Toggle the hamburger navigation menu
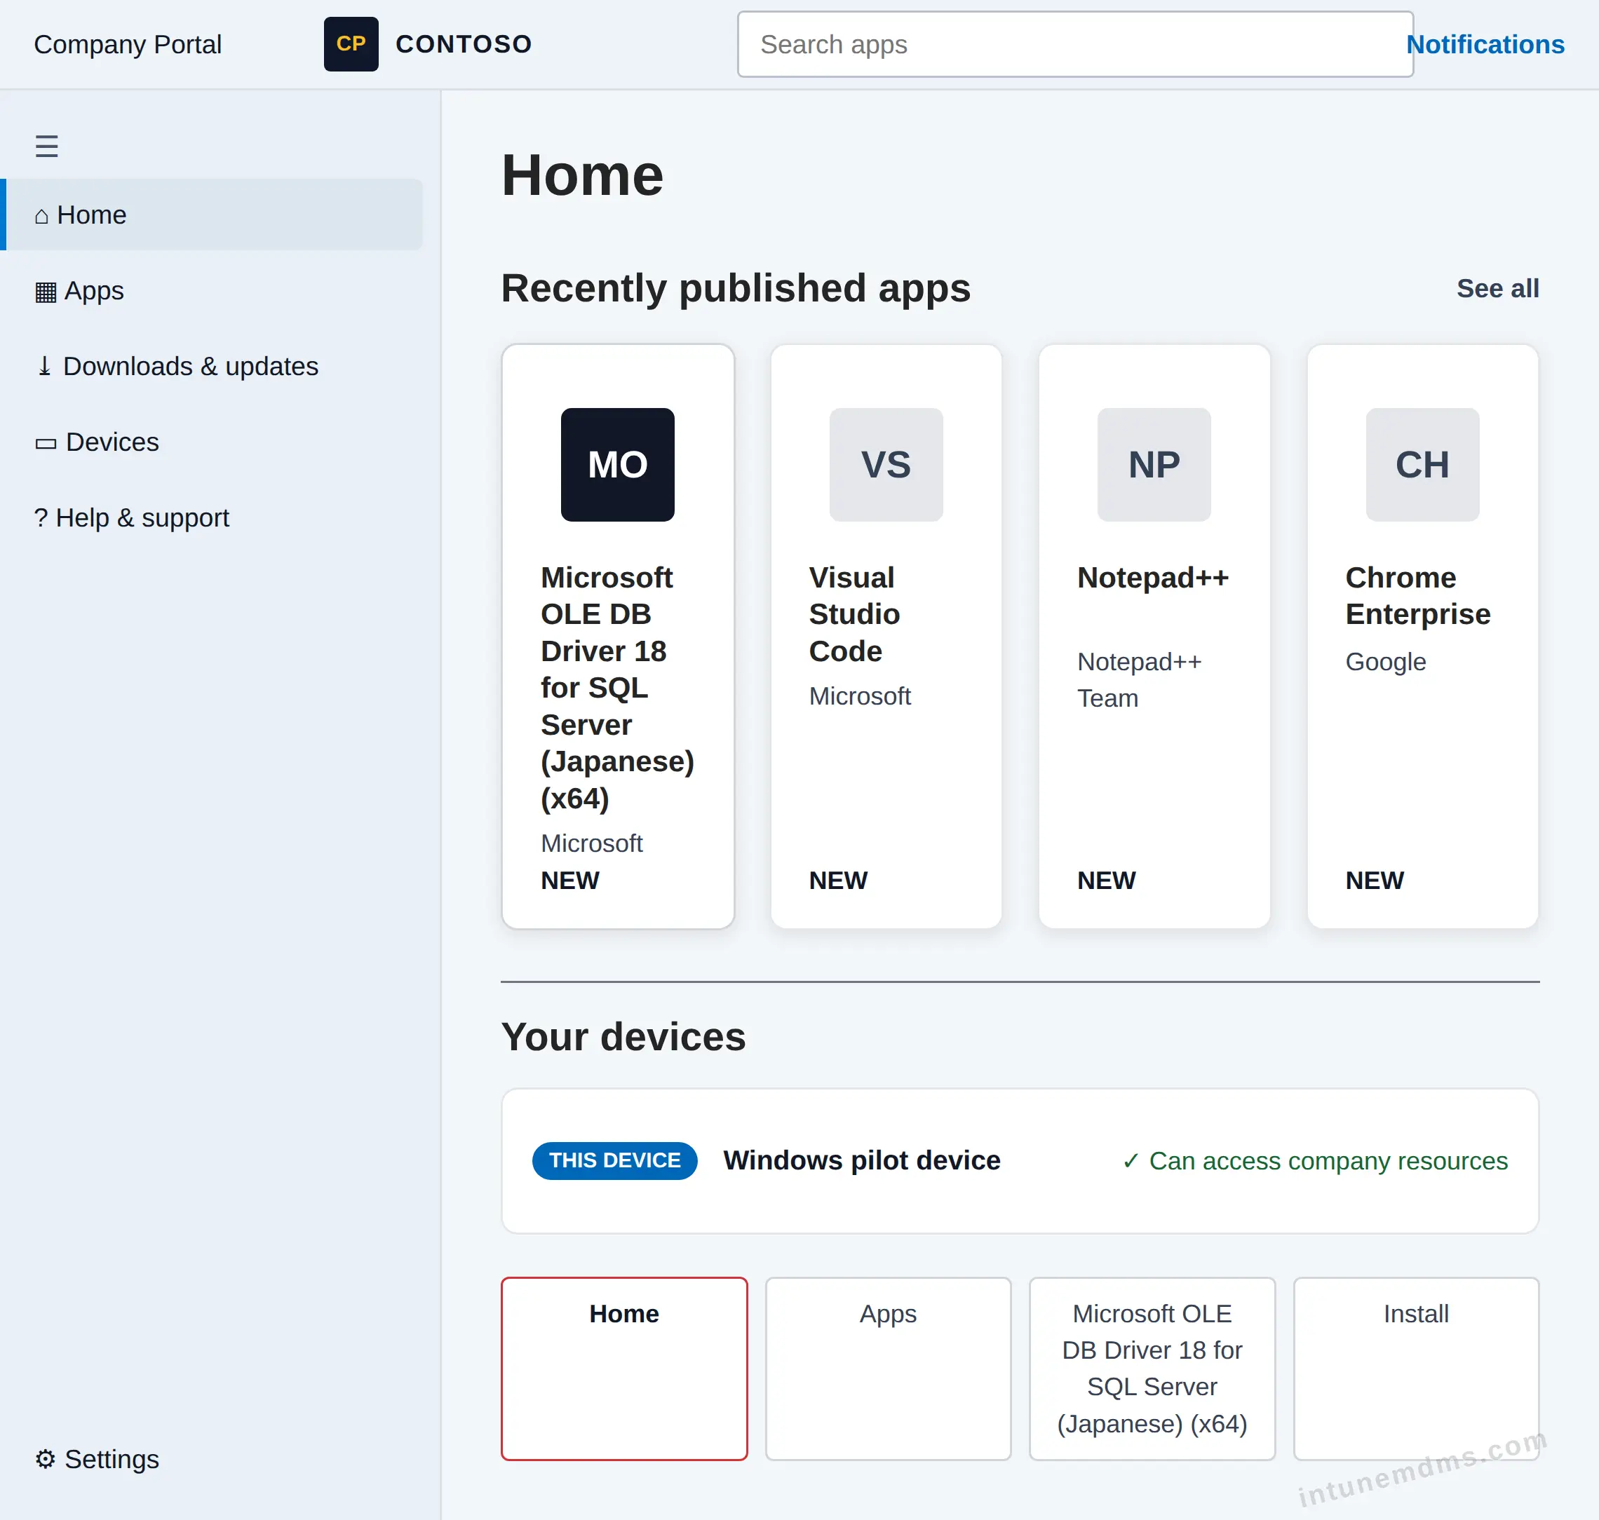This screenshot has width=1599, height=1520. click(x=46, y=147)
